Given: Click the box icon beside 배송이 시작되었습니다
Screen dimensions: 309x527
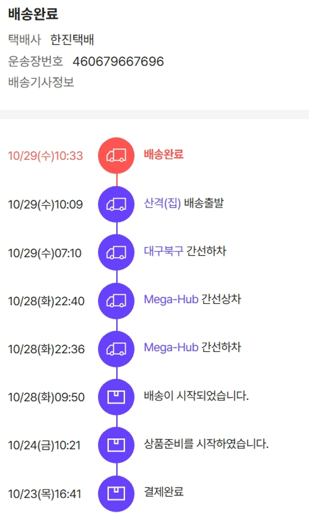Looking at the screenshot, I should tap(116, 397).
